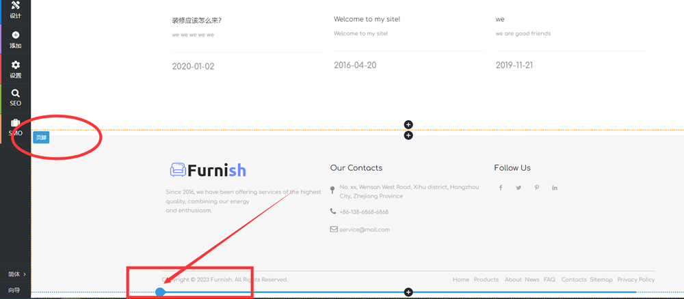This screenshot has width=684, height=299.
Task: Open the Products footer link
Action: pos(486,280)
